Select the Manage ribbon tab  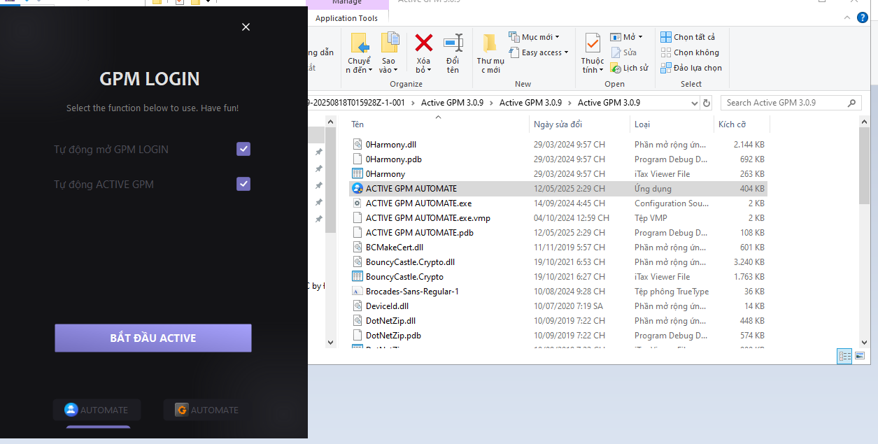point(347,3)
